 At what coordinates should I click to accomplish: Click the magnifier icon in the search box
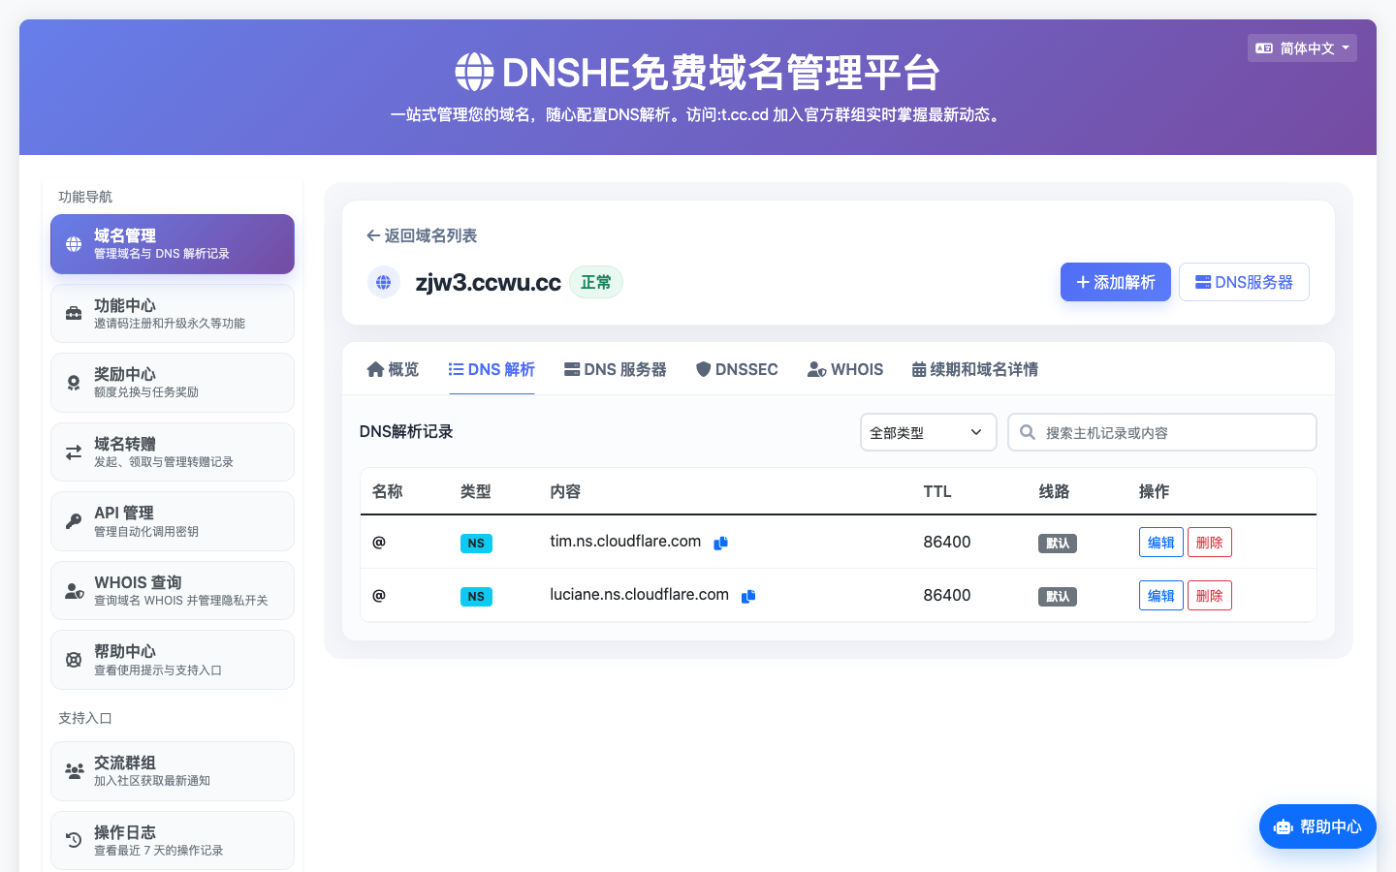click(x=1028, y=432)
